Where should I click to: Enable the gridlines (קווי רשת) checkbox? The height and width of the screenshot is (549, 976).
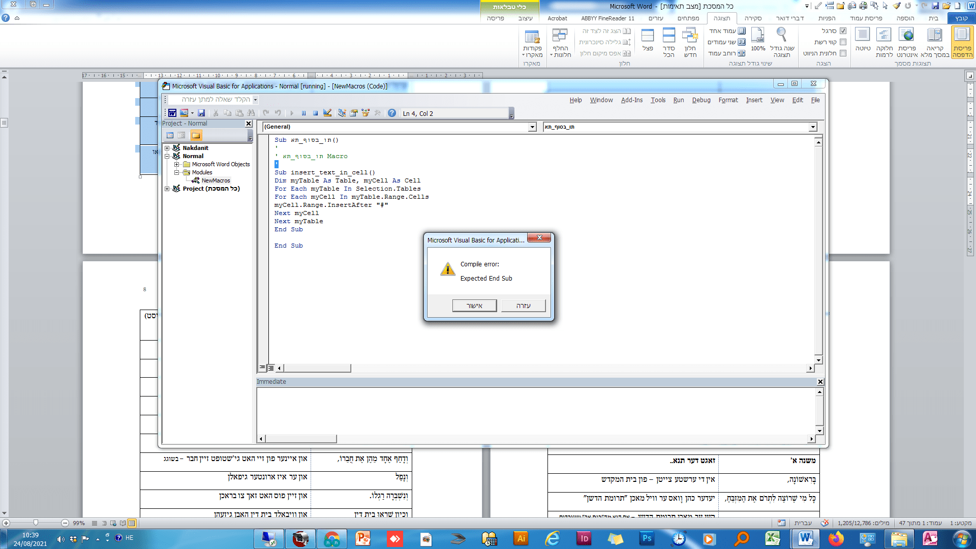coord(843,42)
